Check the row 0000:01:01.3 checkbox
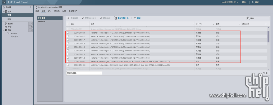Screen dimensions: 273x105 68,54
